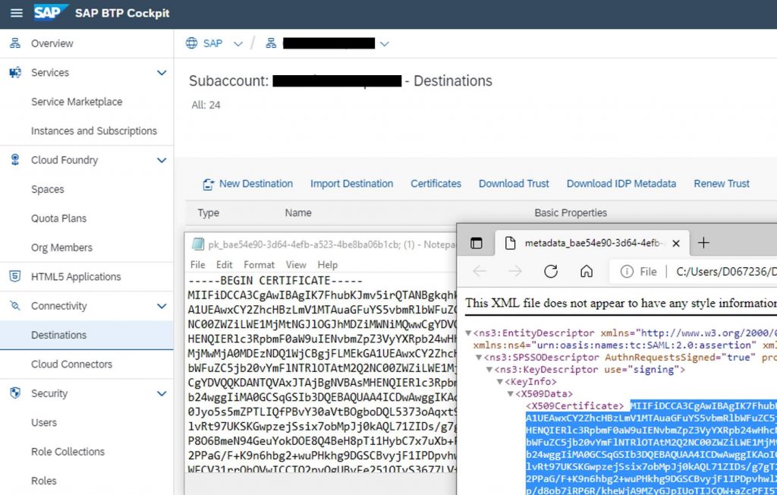Viewport: 777px width, 495px height.
Task: Click New Destination button
Action: [247, 184]
